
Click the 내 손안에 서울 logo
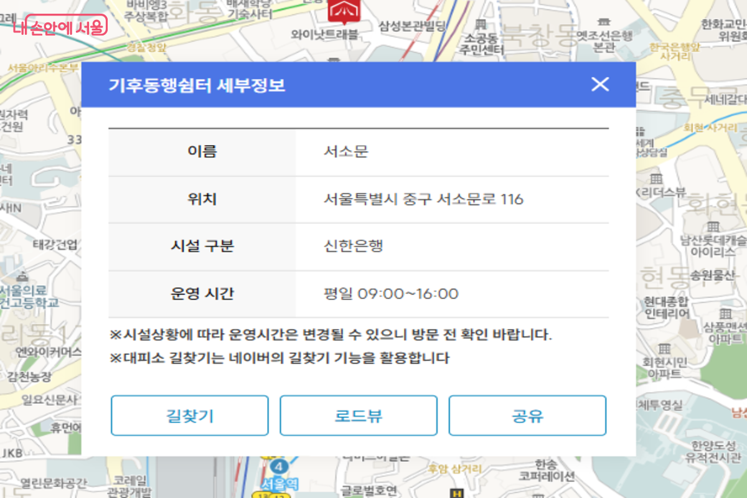tap(60, 27)
